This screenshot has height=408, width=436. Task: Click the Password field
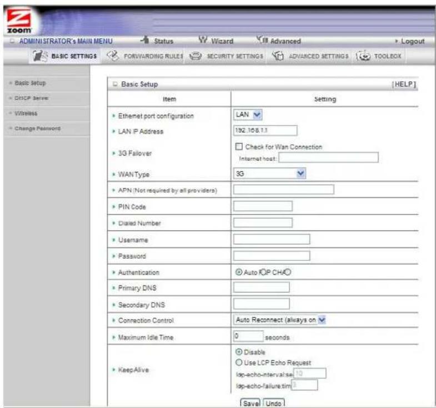[x=272, y=256]
